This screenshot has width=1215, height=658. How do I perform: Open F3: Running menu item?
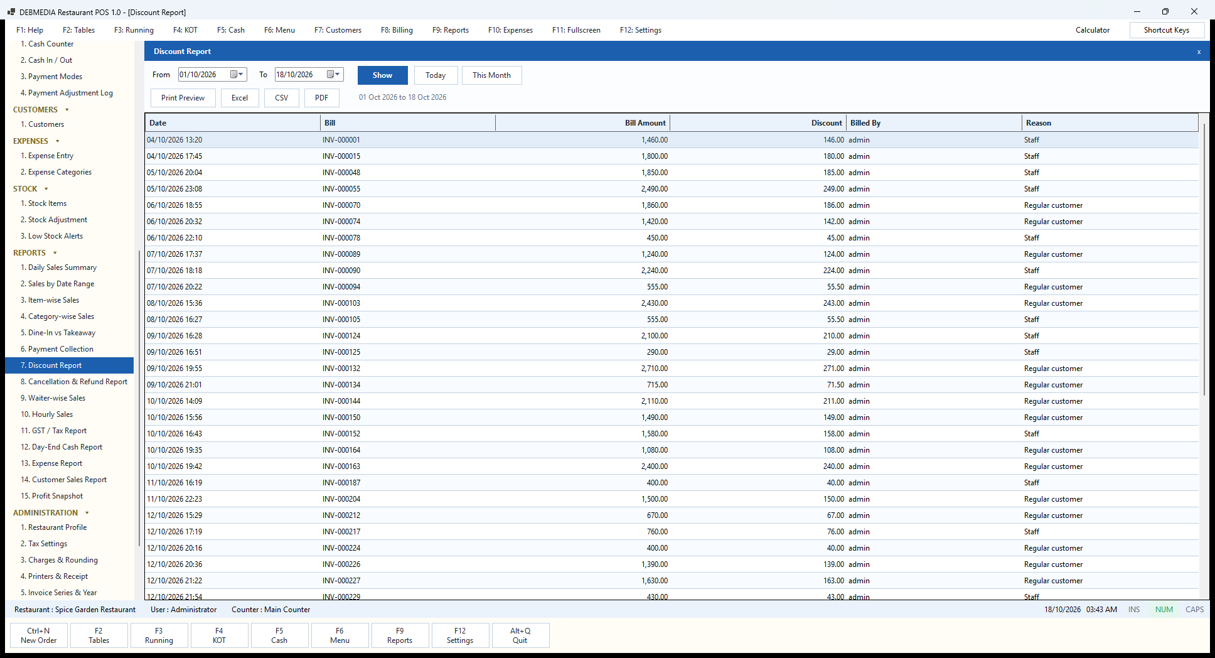pyautogui.click(x=134, y=30)
